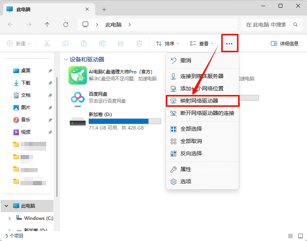
Task: Select the 百度网盘 cloud icon
Action: (x=78, y=98)
